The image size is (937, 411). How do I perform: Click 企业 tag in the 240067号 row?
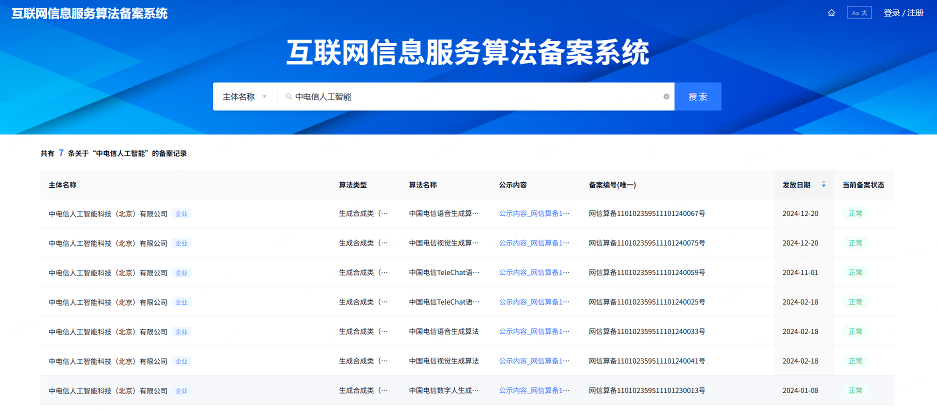(x=181, y=214)
